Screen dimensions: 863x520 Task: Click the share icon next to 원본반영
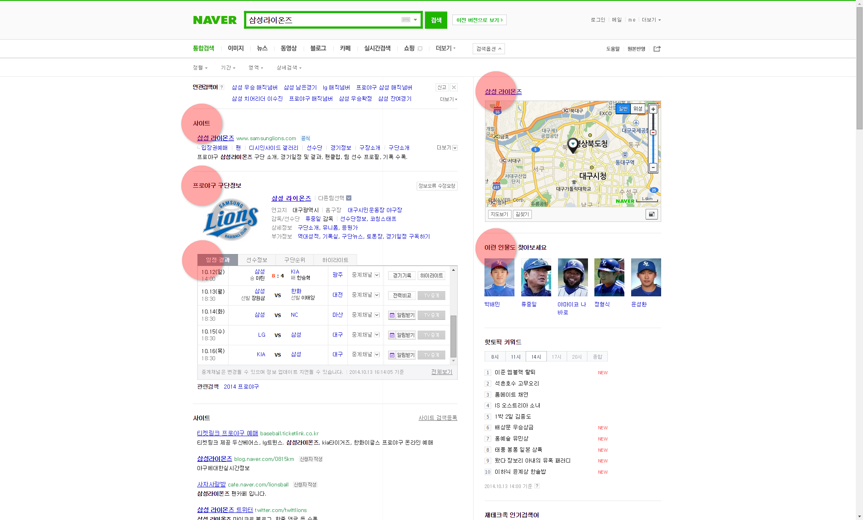pos(657,49)
